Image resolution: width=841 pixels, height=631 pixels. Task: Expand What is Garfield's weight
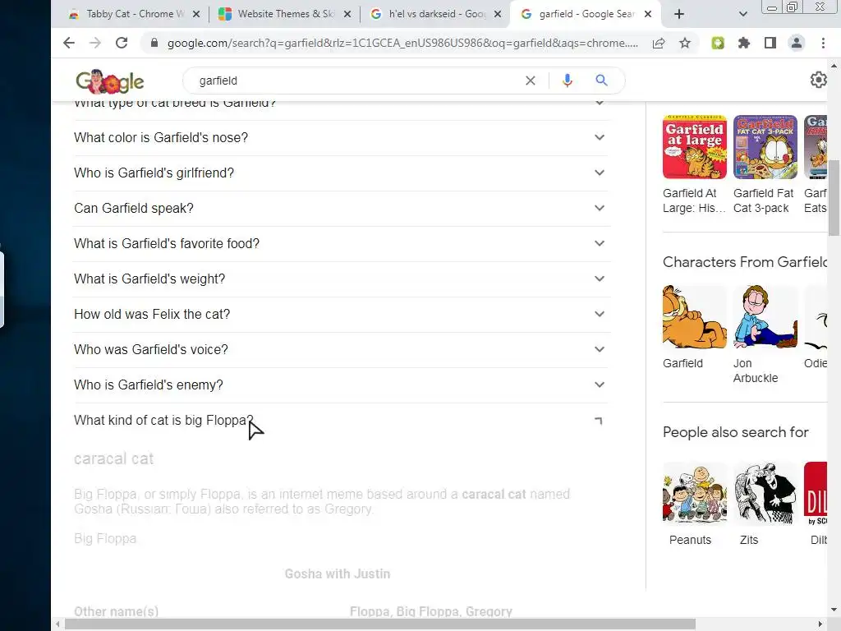(x=341, y=279)
